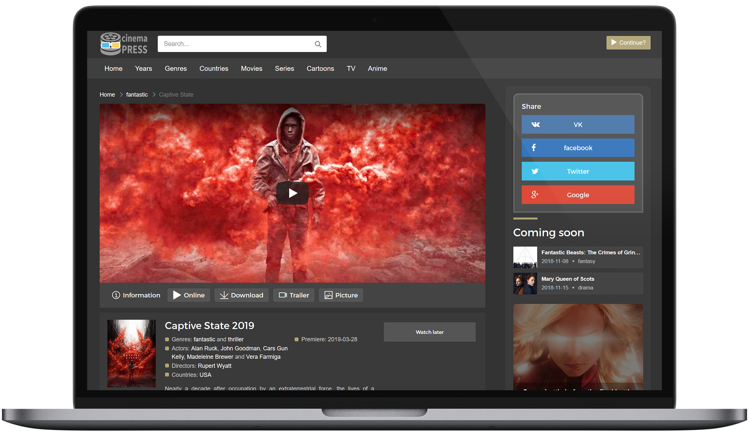This screenshot has height=439, width=749.
Task: Share via the facebook button
Action: (577, 148)
